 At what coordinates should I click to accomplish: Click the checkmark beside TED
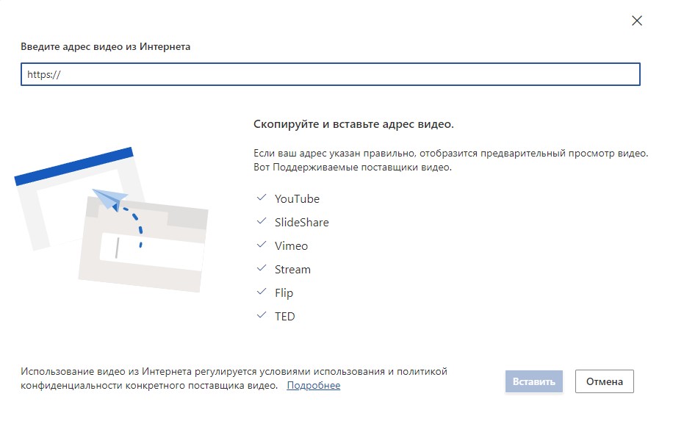pyautogui.click(x=262, y=316)
